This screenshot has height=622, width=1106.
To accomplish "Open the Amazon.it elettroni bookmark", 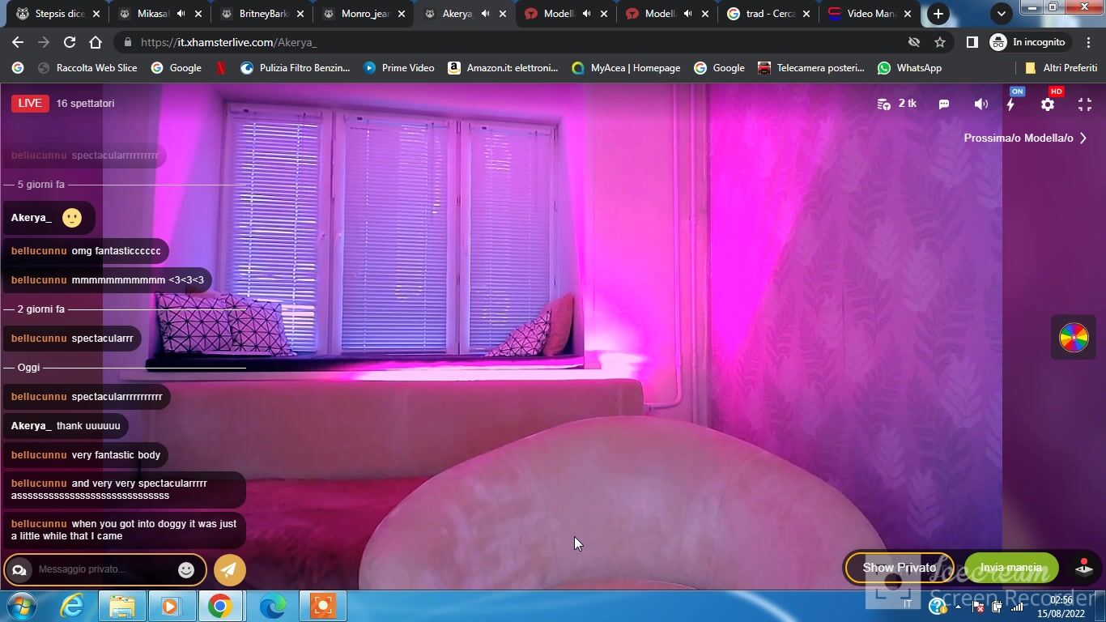I will click(503, 68).
